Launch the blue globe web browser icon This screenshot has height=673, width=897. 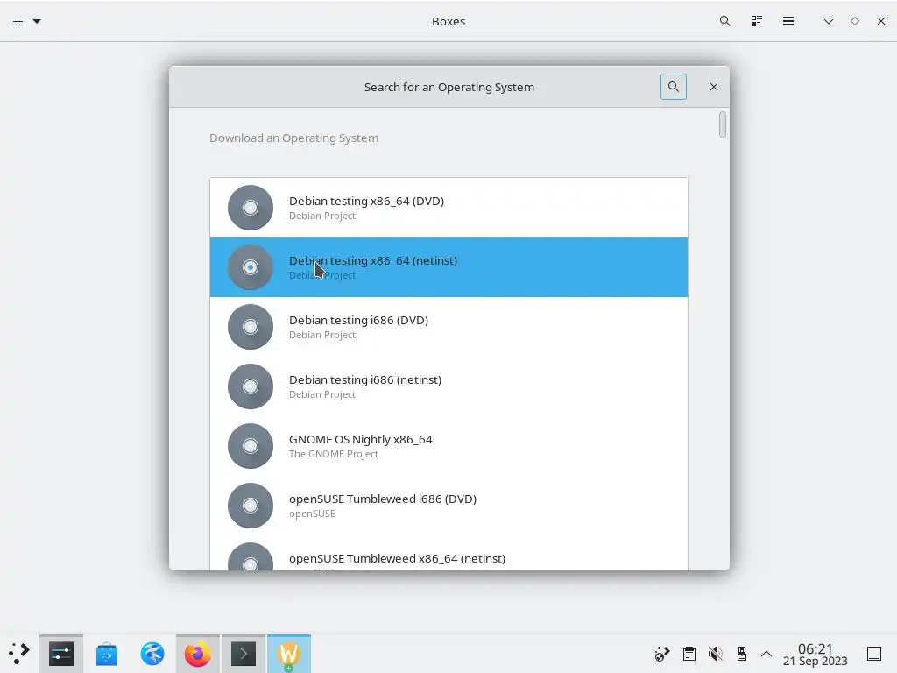tap(152, 654)
